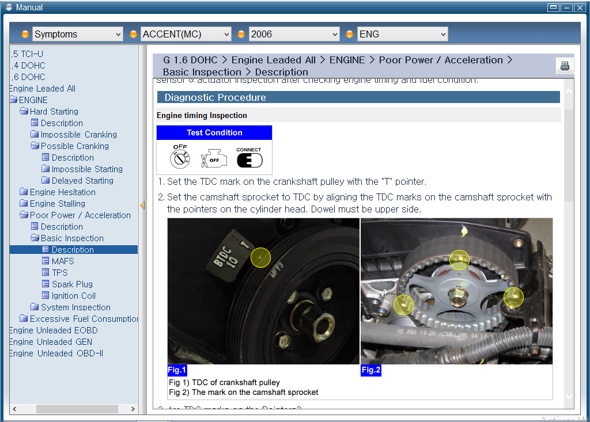Click the content vertical scrollbar thumb
This screenshot has height=422, width=590.
569,155
